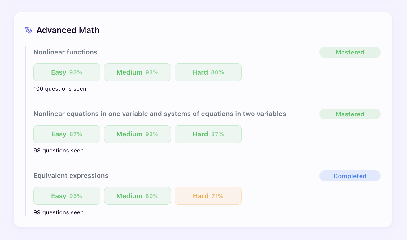Click the Easy 87% badge for Nonlinear equations
407x240 pixels.
tap(67, 134)
